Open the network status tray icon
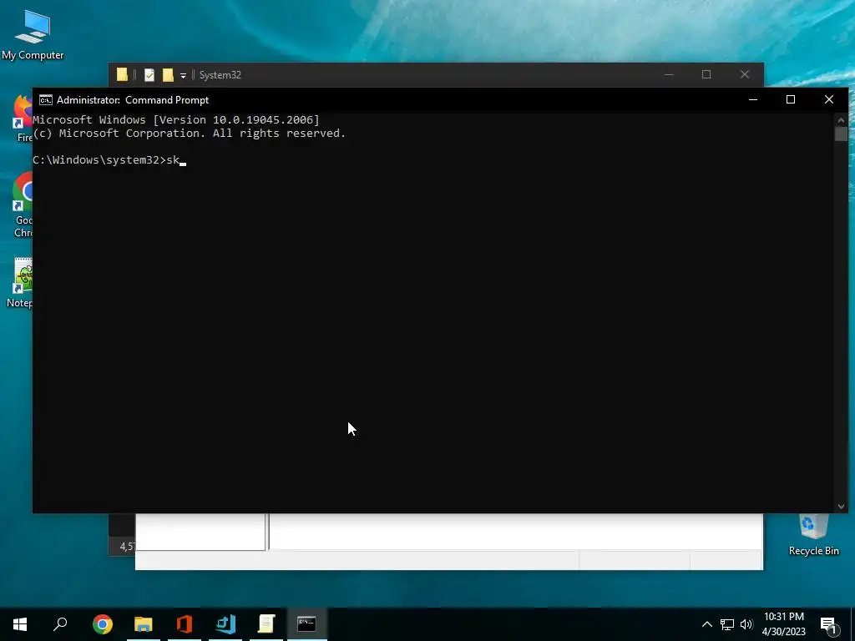Image resolution: width=855 pixels, height=641 pixels. coord(727,624)
